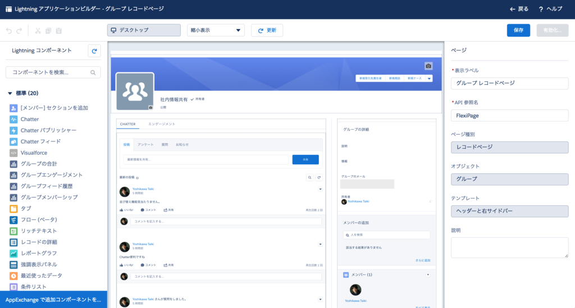Select the レコードの詳細 component icon
The image size is (575, 308).
pos(13,242)
